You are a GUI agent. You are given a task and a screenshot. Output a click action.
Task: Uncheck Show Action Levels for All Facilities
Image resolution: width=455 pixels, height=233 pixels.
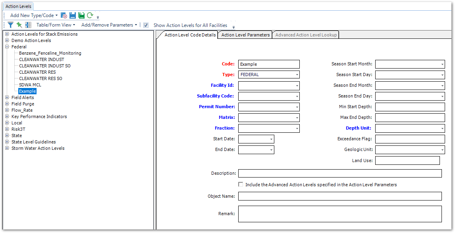146,25
